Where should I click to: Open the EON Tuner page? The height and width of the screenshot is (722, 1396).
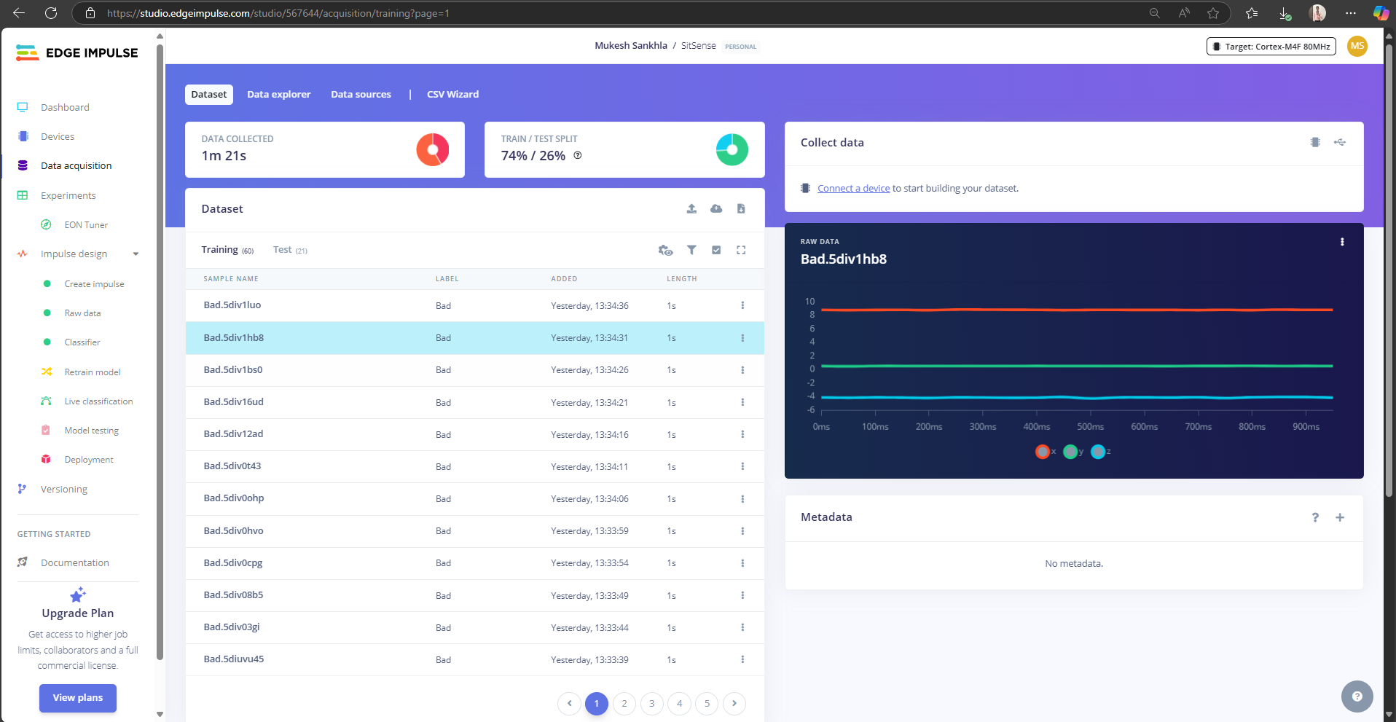coord(86,224)
